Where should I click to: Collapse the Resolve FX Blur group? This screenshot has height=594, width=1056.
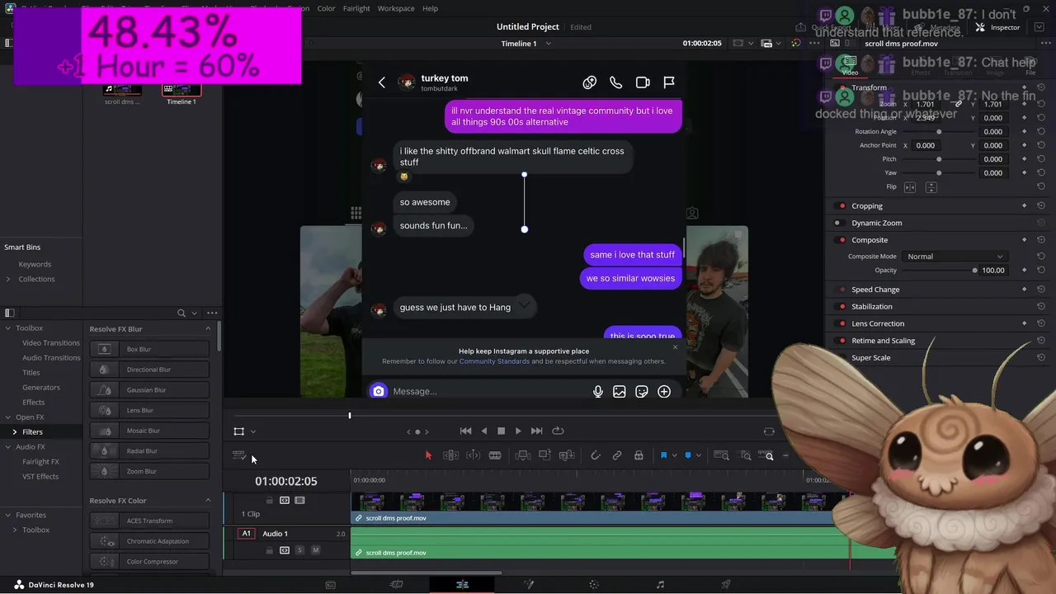208,329
